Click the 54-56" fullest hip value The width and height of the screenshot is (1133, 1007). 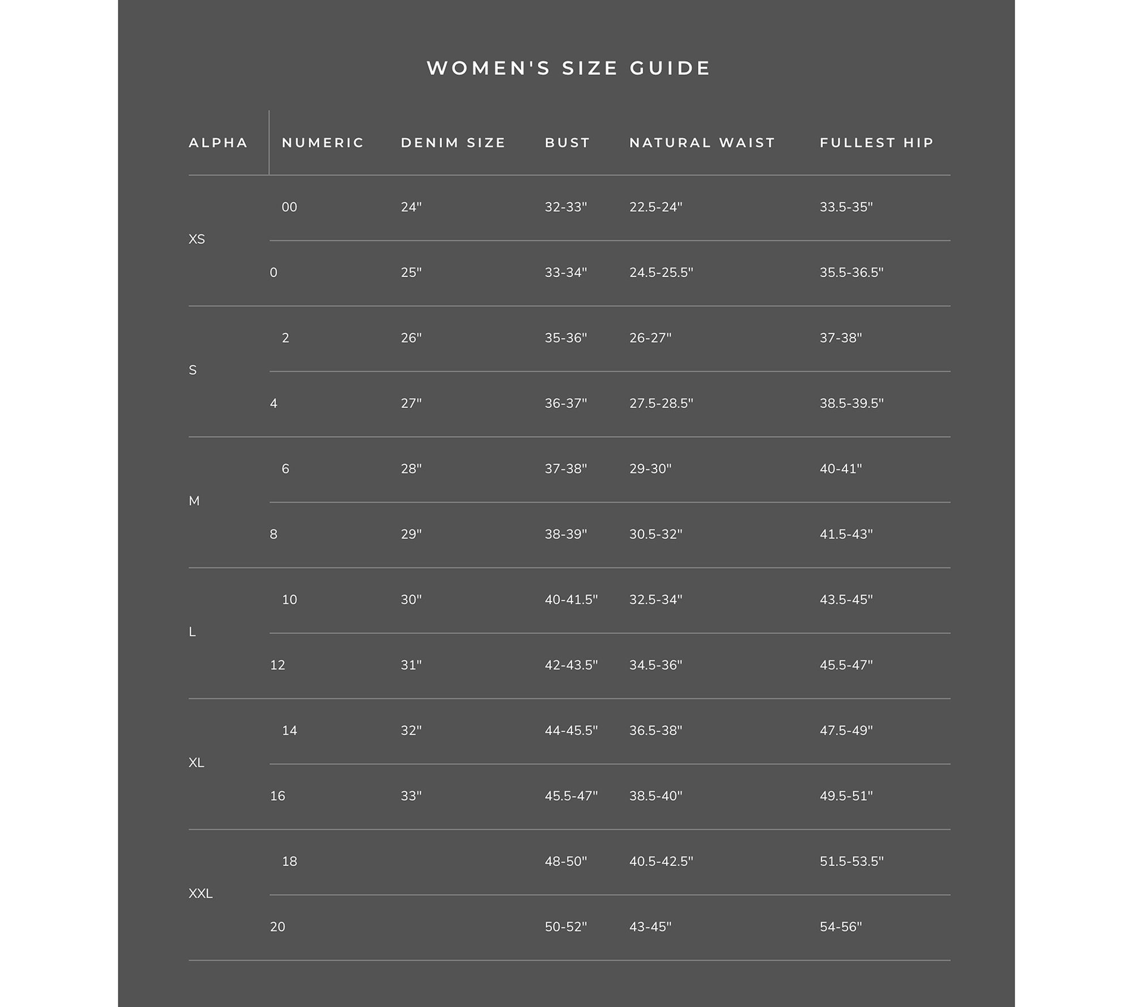pos(841,927)
